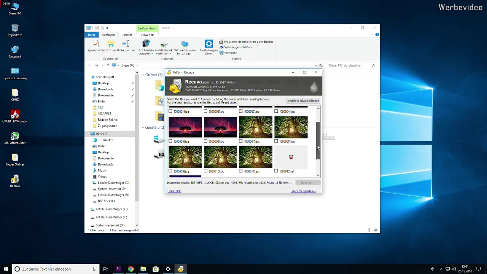Select the CPUZ desktop icon

(x=15, y=95)
